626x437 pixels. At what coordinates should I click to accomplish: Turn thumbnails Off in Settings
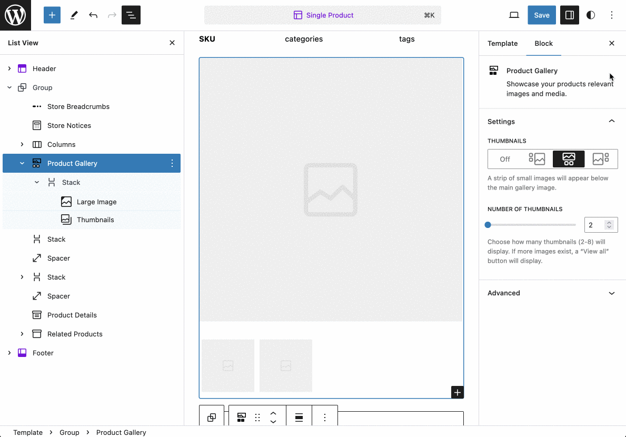(x=504, y=158)
